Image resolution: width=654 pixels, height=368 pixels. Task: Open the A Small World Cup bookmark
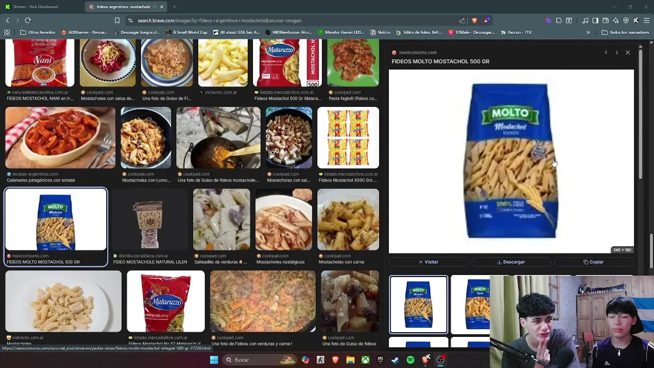(x=186, y=32)
